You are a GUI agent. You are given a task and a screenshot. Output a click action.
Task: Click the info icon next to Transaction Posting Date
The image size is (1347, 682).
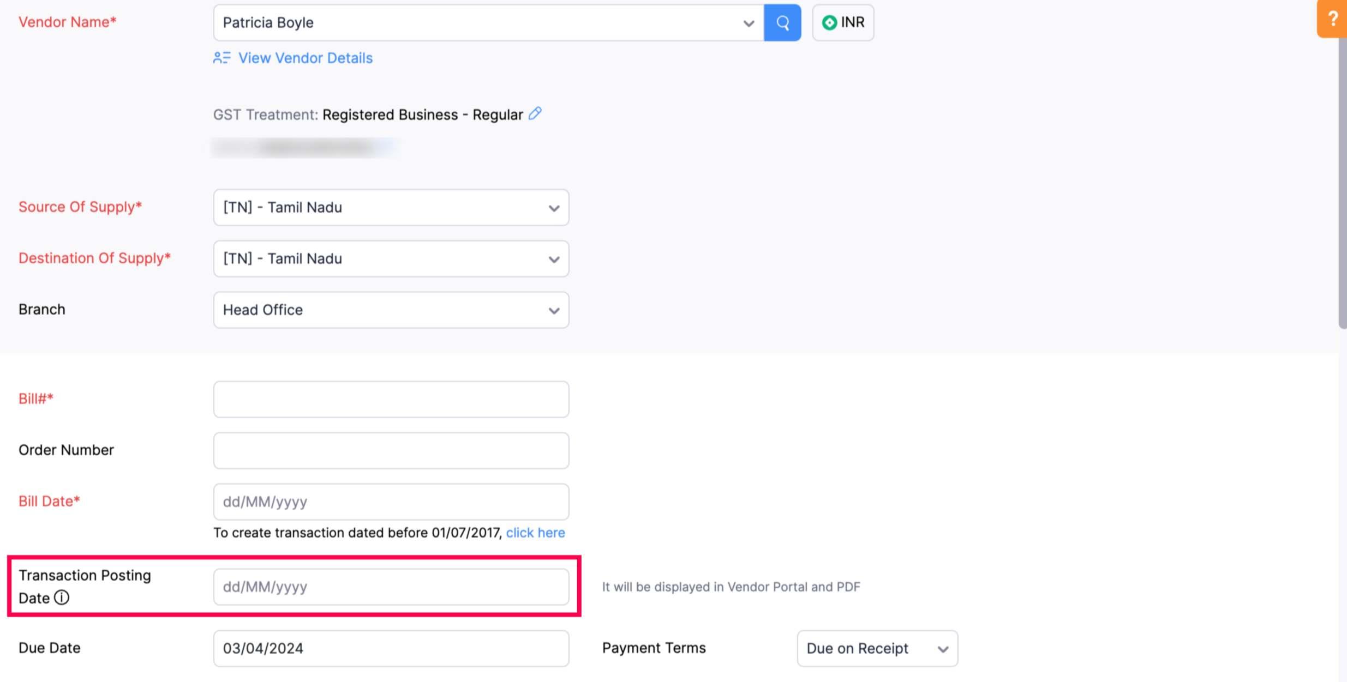(62, 597)
